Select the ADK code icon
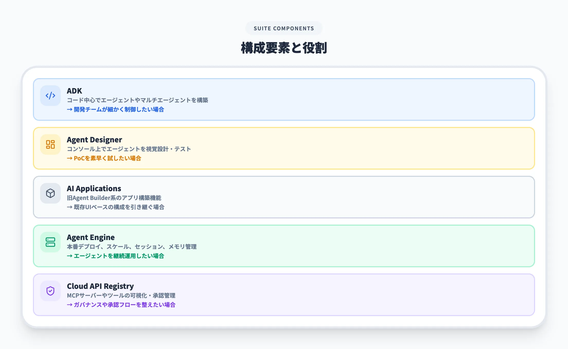This screenshot has width=568, height=349. 50,96
